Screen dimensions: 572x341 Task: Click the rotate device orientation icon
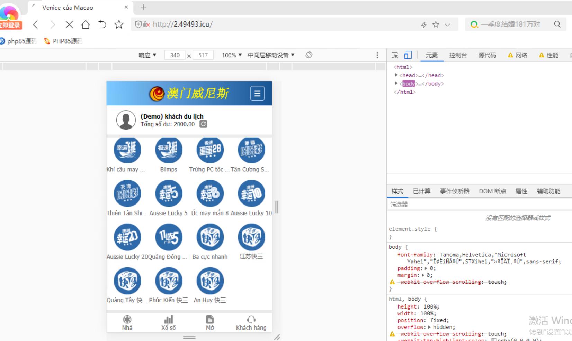[309, 55]
